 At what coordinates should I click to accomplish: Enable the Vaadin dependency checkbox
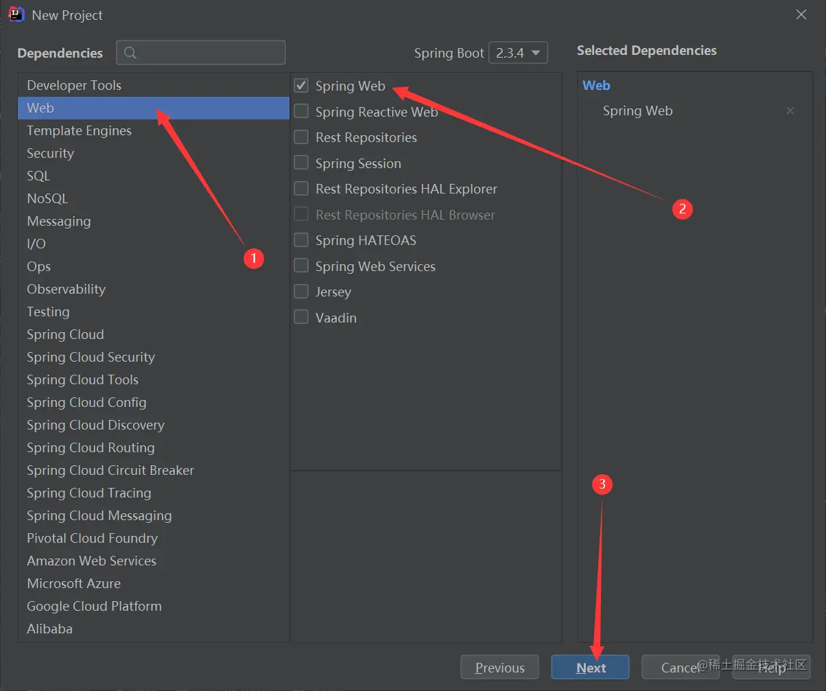click(x=301, y=318)
